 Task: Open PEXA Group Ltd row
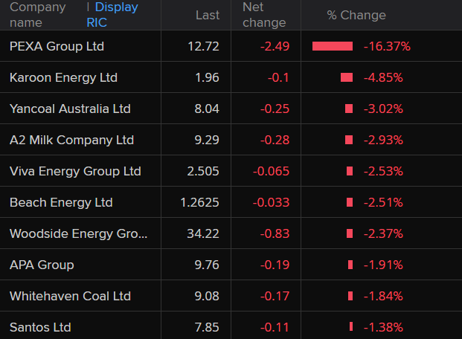coord(57,46)
